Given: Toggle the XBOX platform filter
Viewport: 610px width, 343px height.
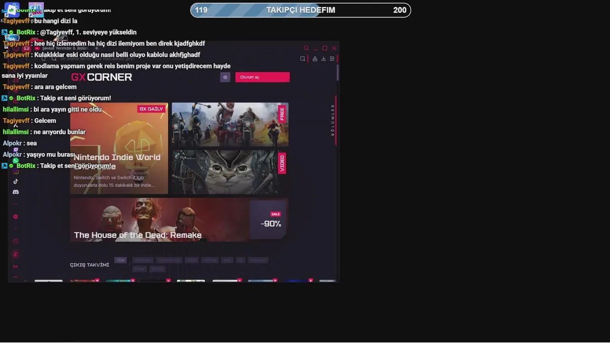Looking at the screenshot, I should (x=192, y=260).
